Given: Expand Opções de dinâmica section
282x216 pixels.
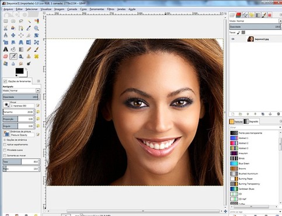Looking at the screenshot, I should pyautogui.click(x=5, y=140).
